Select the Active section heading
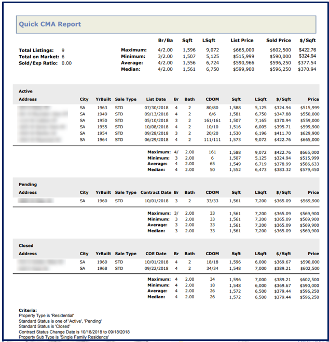329x342 pixels. coord(25,91)
